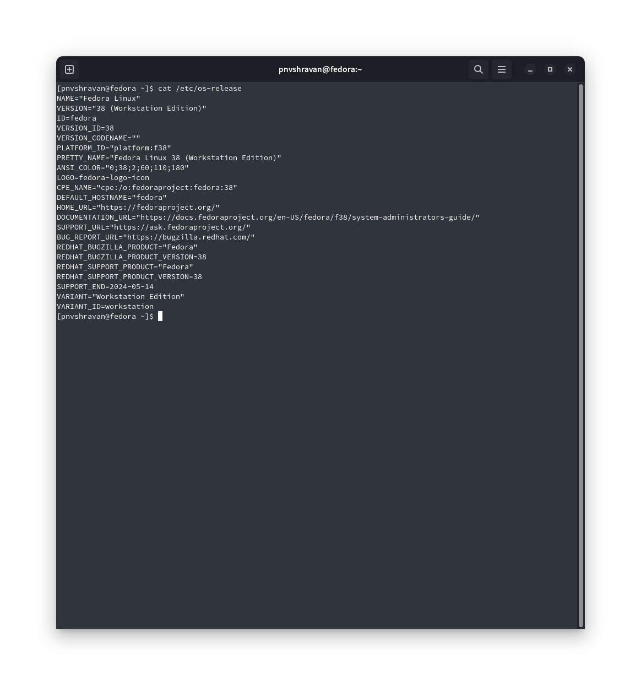Open terminal options via menu icon
This screenshot has height=685, width=641.
(501, 69)
